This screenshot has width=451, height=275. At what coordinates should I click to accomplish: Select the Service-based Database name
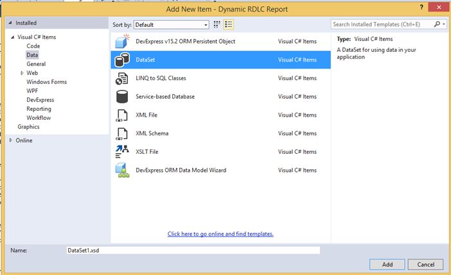[165, 96]
